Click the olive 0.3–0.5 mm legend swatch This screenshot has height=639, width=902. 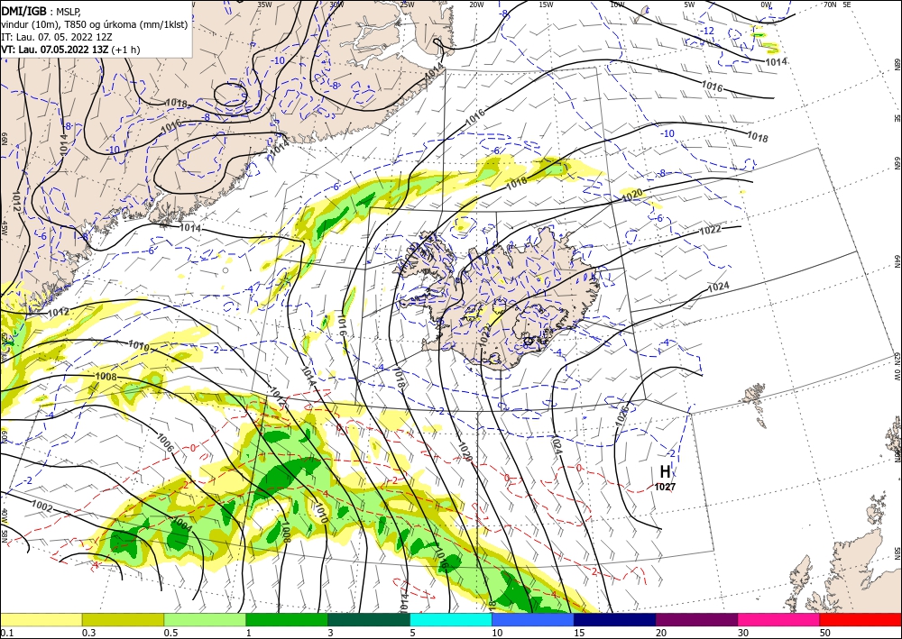click(123, 619)
